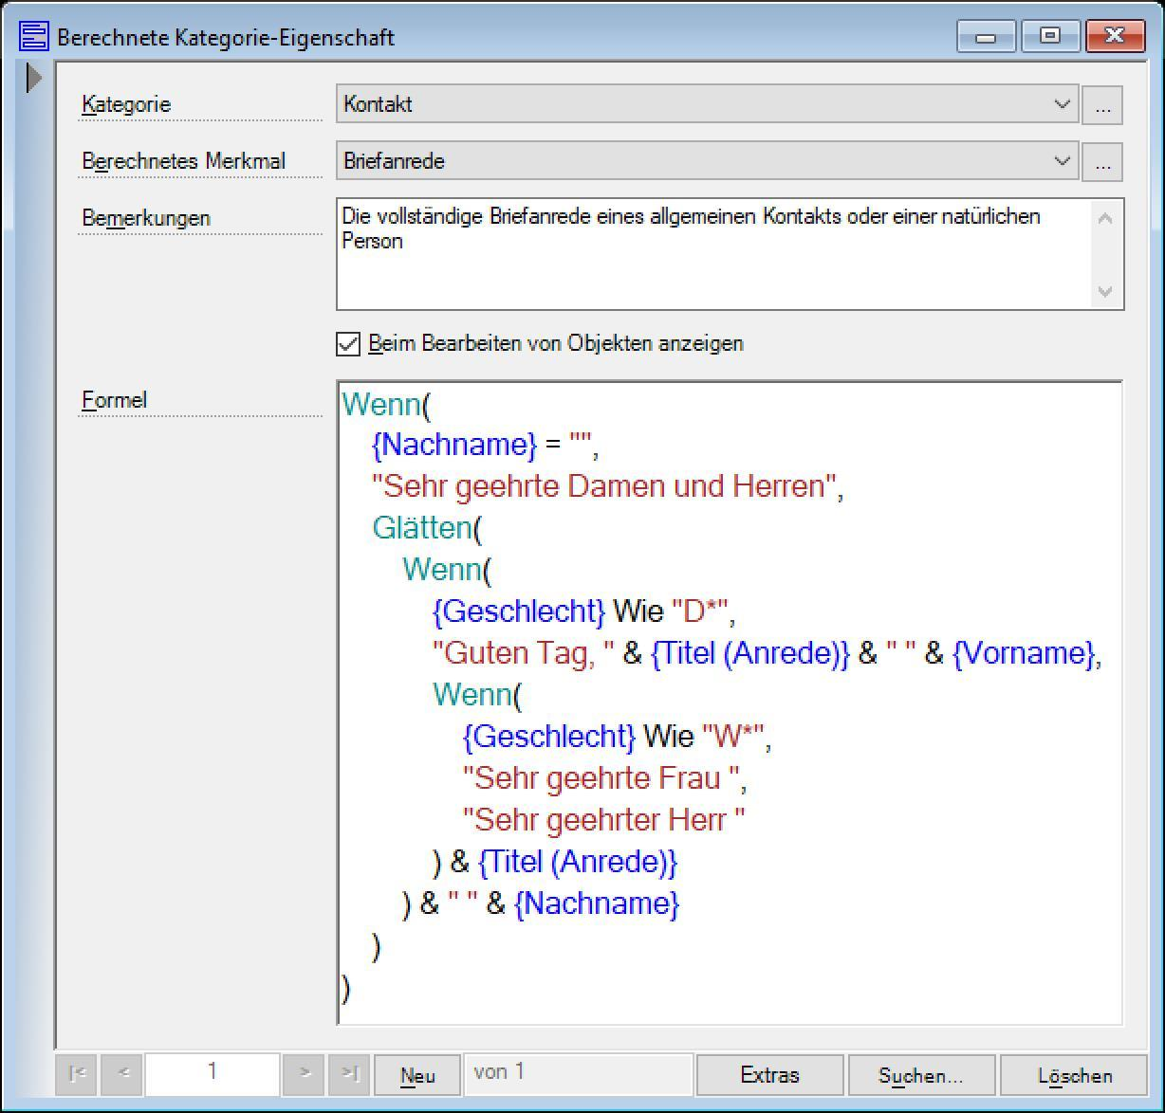Open the Kategorie dropdown arrow
This screenshot has height=1113, width=1165.
pos(1063,104)
